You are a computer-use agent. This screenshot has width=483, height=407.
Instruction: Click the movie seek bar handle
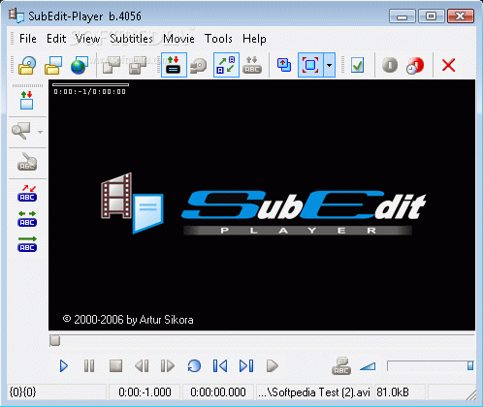click(55, 340)
